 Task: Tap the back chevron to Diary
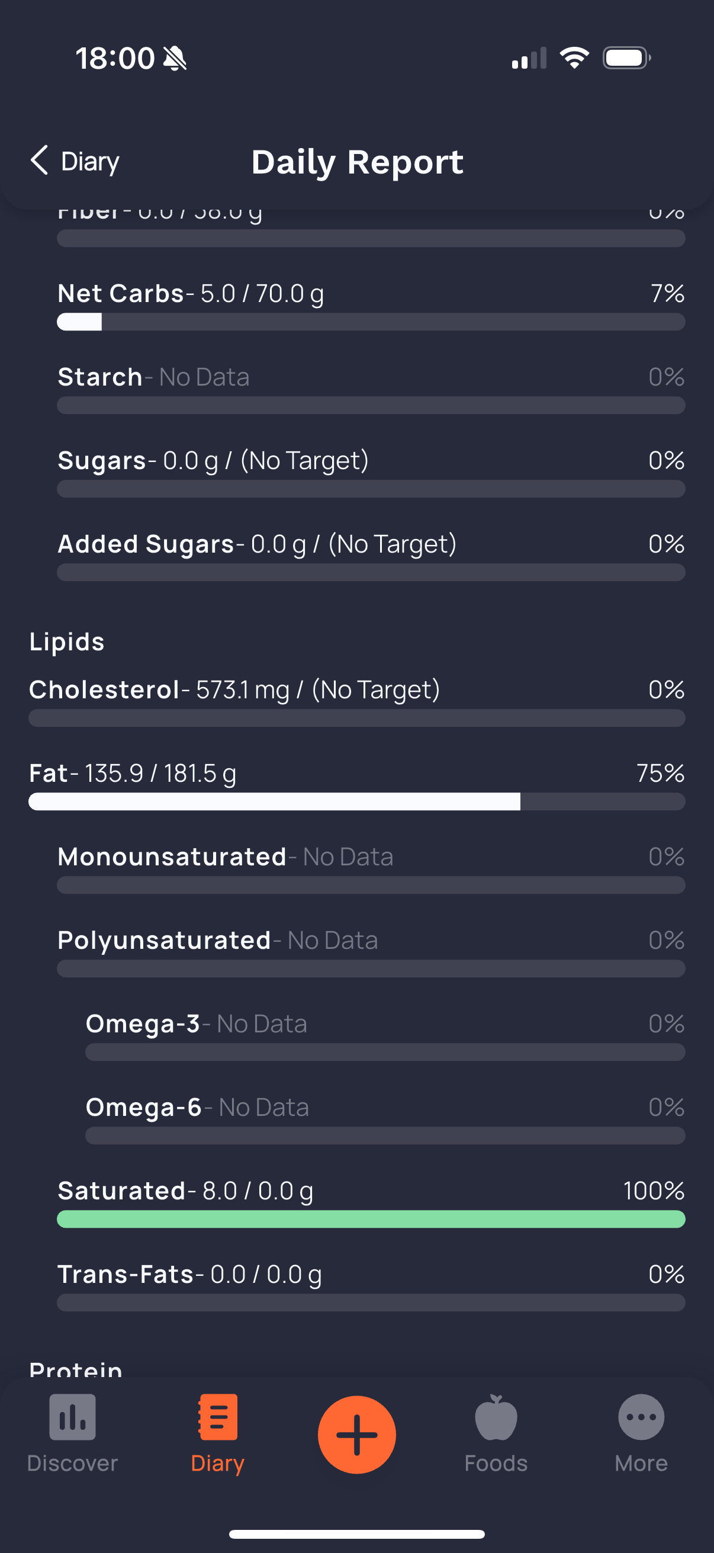(x=40, y=161)
